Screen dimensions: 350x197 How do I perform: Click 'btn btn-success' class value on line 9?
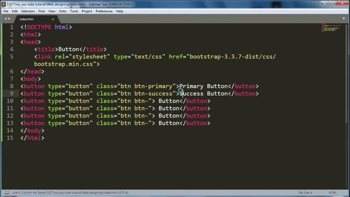(147, 94)
